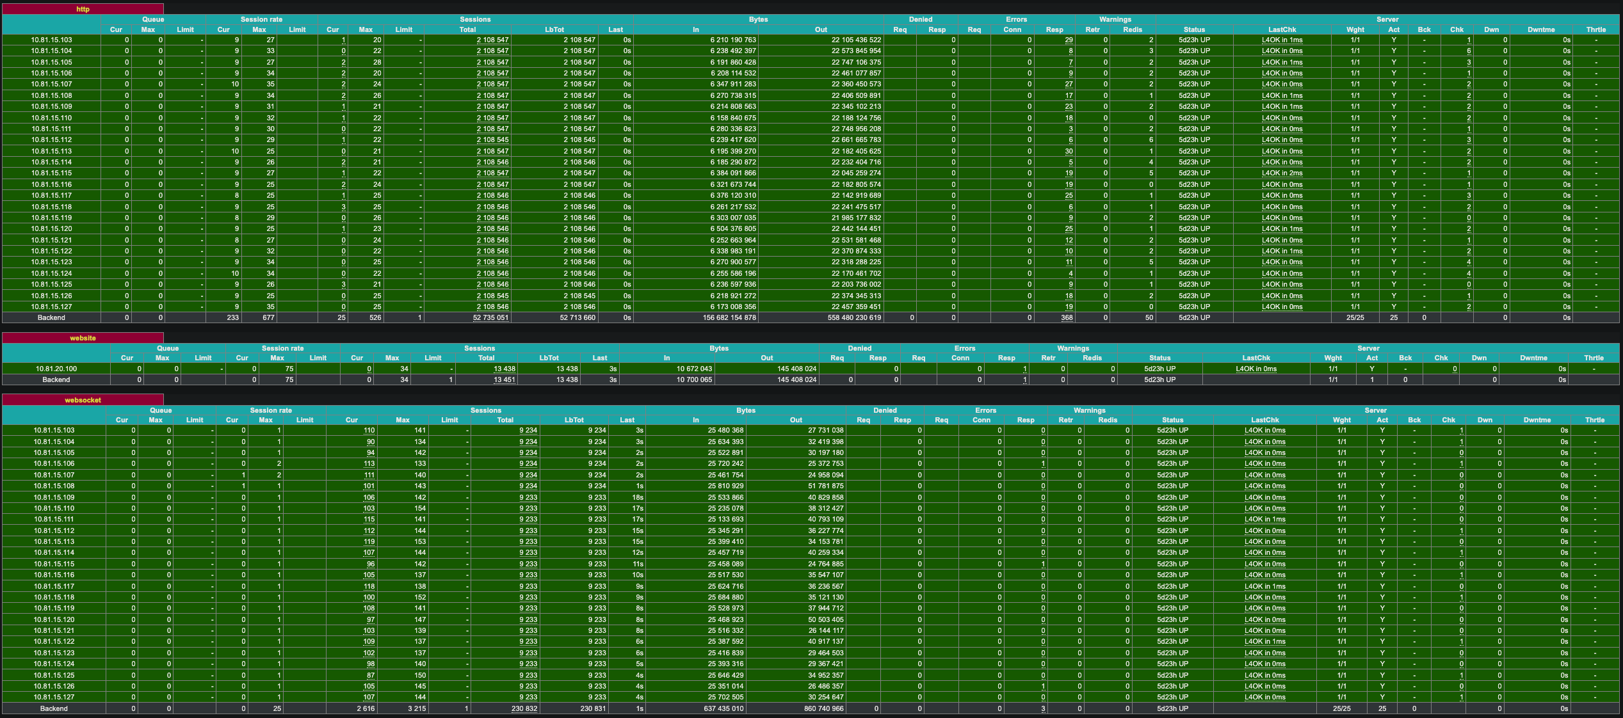Select http backend max sessions 526
1623x718 pixels.
[375, 318]
